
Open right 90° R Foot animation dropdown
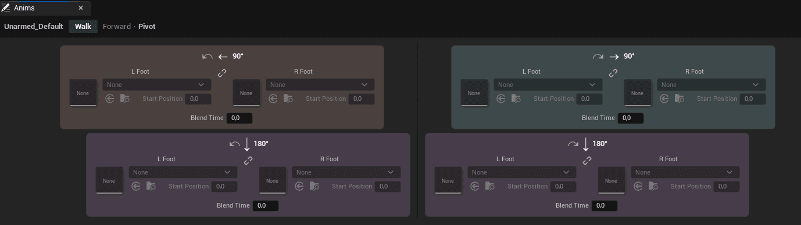coord(711,85)
